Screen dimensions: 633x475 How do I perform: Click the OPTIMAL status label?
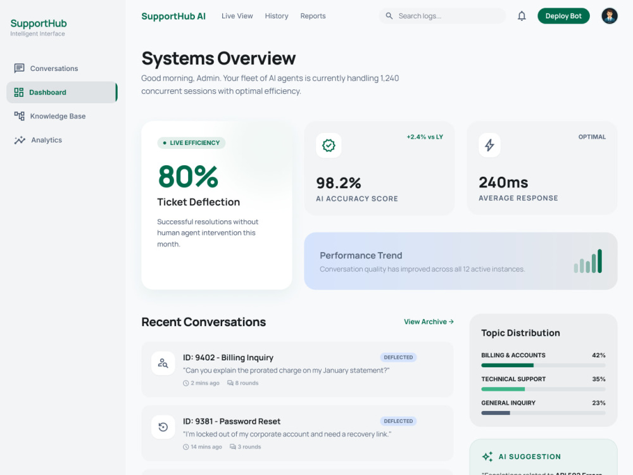[x=592, y=137]
